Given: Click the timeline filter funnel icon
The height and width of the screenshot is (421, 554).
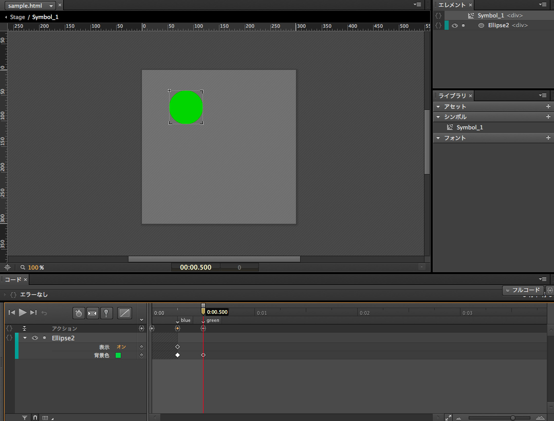Looking at the screenshot, I should (x=24, y=418).
